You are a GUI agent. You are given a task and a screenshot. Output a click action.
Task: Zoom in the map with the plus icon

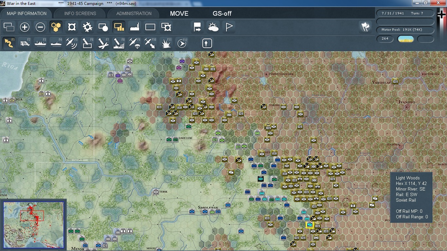coord(25,27)
